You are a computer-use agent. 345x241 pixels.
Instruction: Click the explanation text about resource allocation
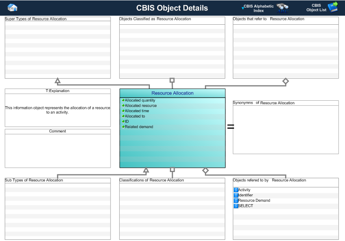tap(57, 110)
